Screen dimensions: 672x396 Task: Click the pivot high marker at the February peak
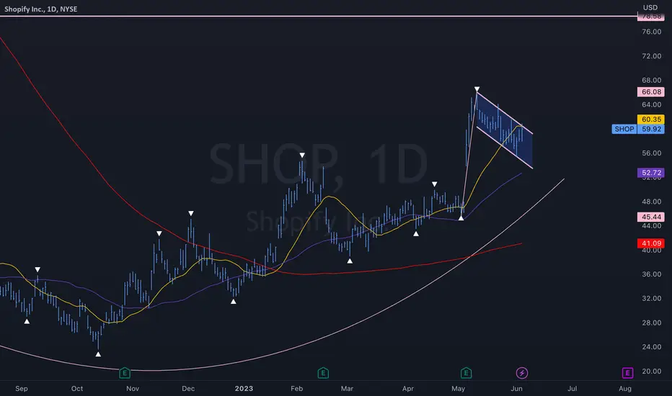tap(302, 155)
